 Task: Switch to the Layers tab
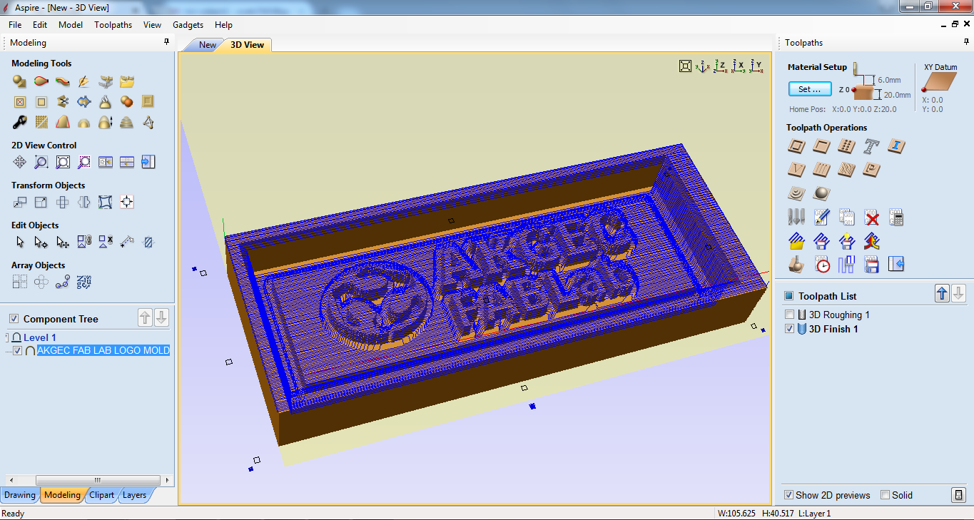click(x=134, y=495)
